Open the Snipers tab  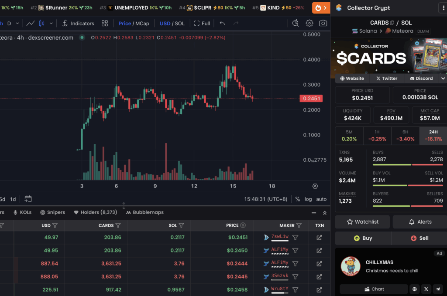coord(53,212)
